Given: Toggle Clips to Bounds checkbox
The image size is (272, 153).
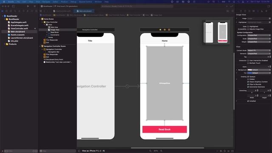Looking at the screenshot, I should coord(248,84).
